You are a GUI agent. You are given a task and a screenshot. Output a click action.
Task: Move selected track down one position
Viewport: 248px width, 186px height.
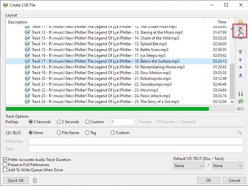click(240, 67)
